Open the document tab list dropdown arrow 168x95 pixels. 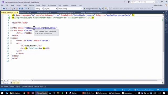click(x=164, y=13)
